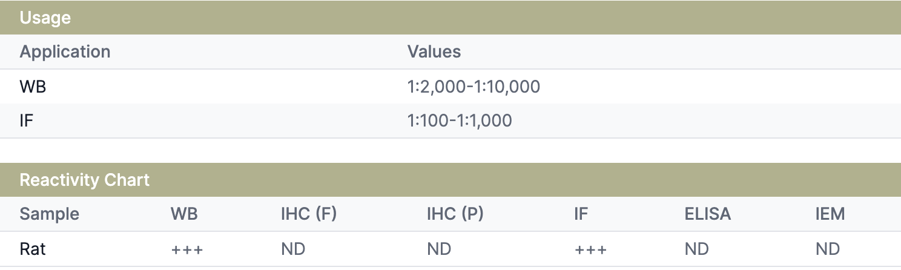Select the Values column heading
The image size is (901, 270).
pos(434,52)
